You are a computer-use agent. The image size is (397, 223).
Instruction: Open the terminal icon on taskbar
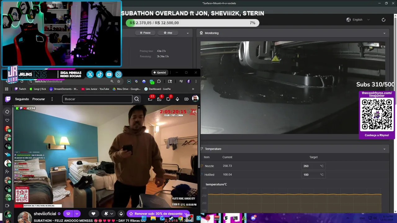[x=235, y=218]
